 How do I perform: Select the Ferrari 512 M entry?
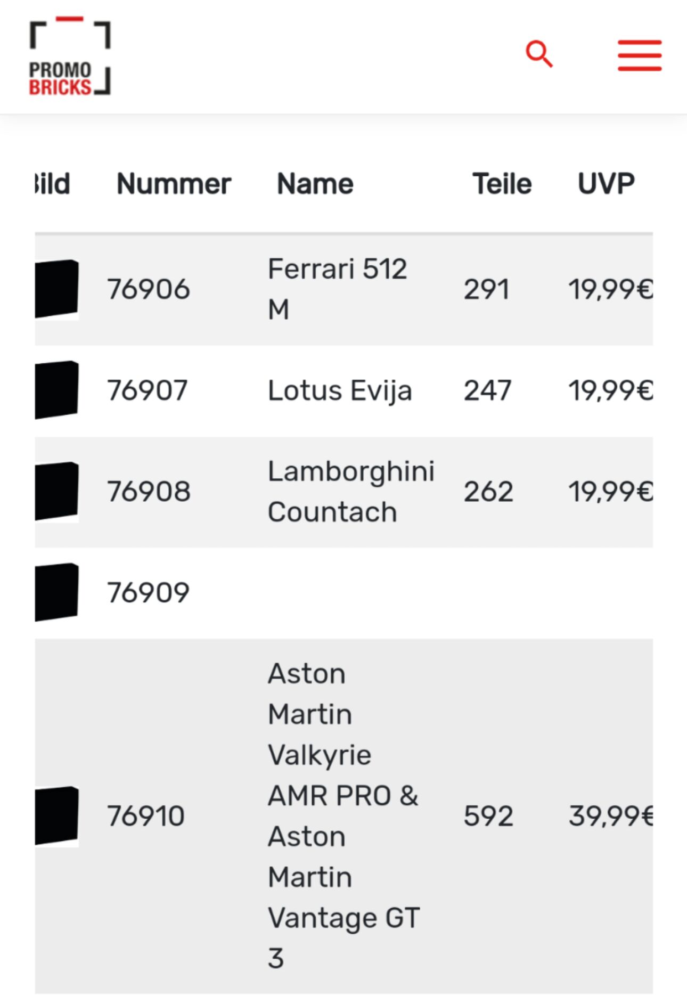337,289
